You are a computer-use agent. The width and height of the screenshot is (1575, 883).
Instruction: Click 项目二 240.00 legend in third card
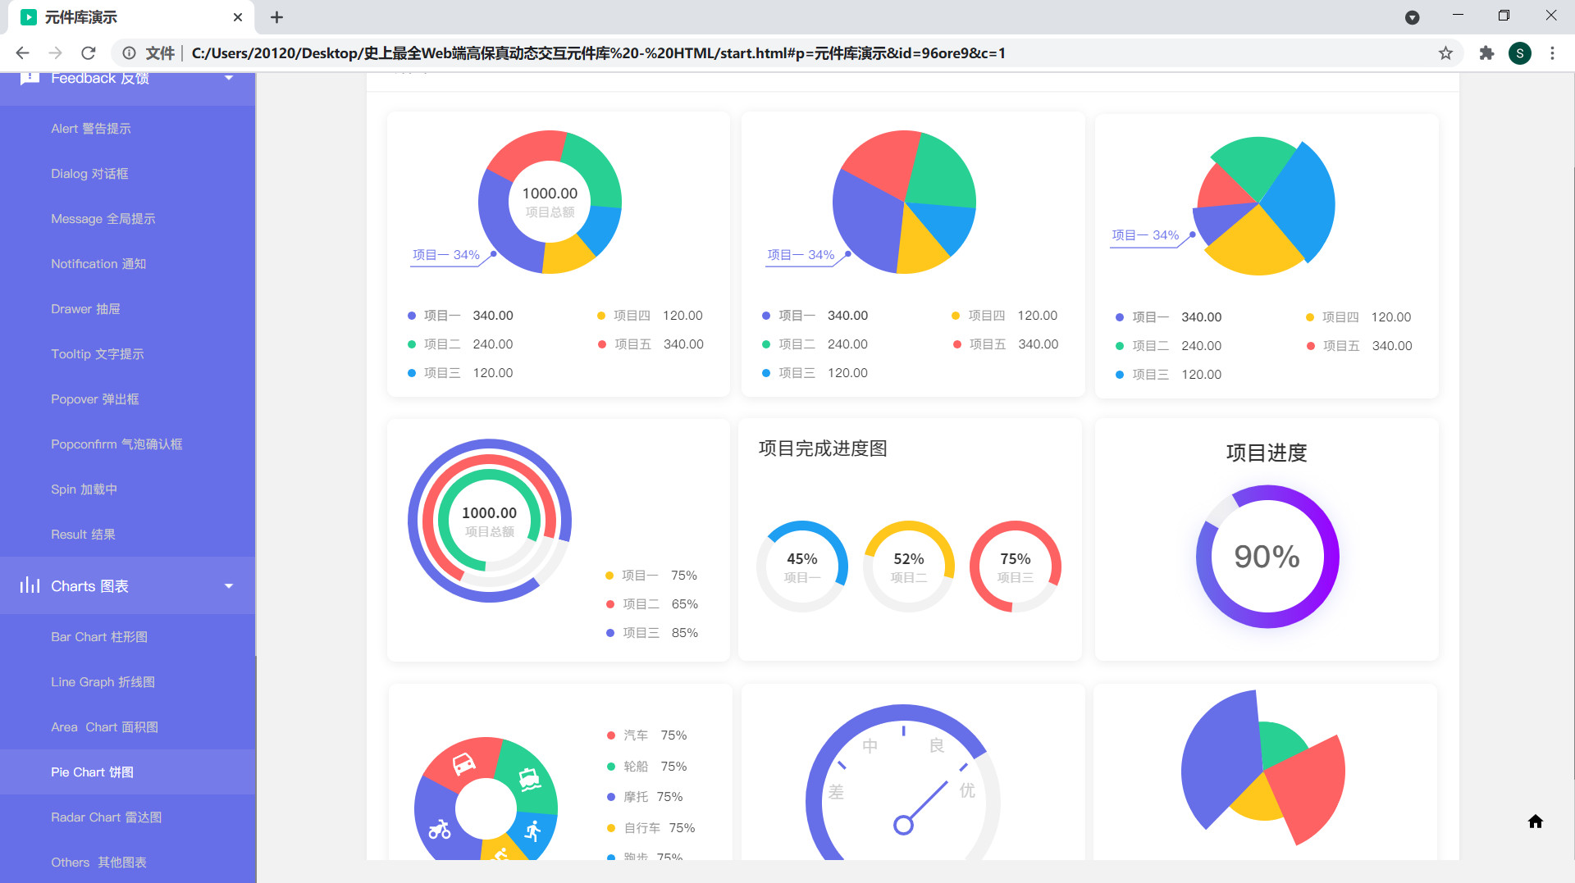pos(1168,346)
